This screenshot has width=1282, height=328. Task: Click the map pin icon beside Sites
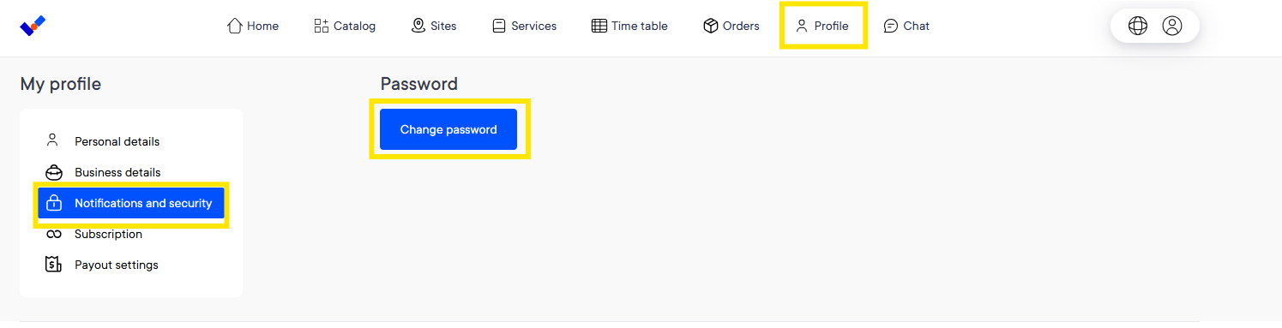[418, 26]
